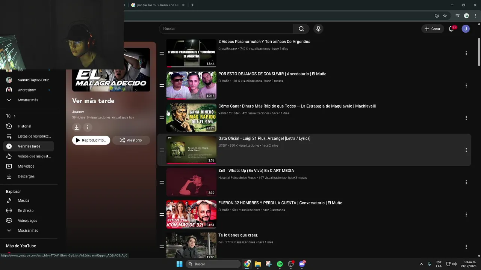Viewport: 481px width, 270px height.
Task: Open 3 Videos Paranormales video thumbnail
Action: (191, 53)
